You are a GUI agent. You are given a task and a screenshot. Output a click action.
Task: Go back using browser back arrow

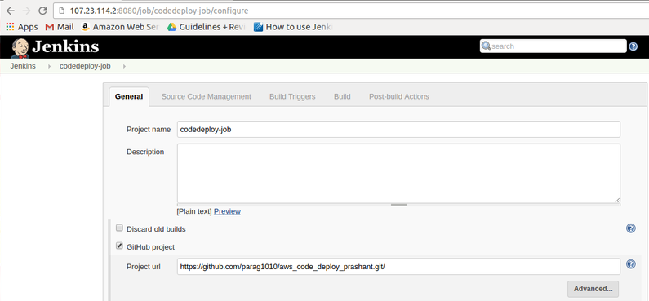tap(11, 11)
